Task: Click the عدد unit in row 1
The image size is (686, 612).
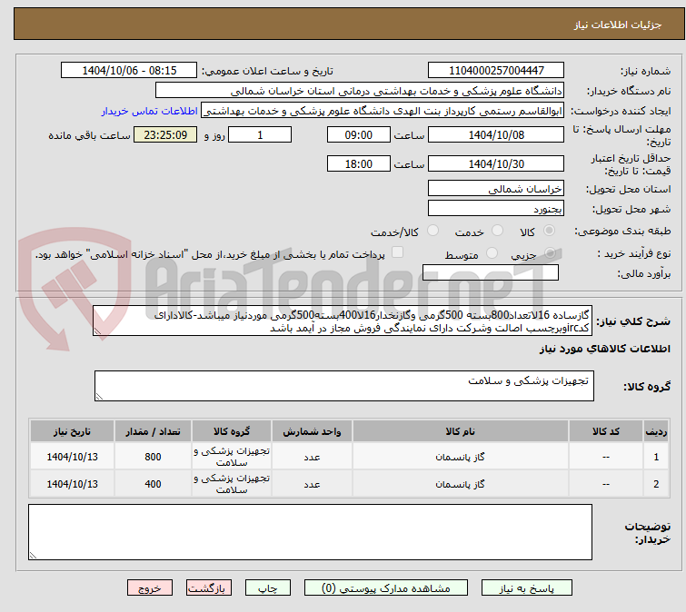Action: pos(312,458)
